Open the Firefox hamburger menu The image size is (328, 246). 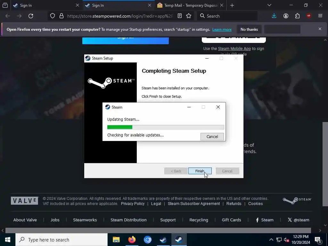point(320,16)
